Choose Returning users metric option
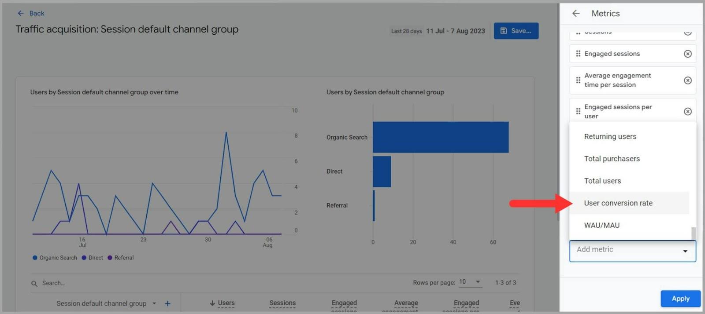The height and width of the screenshot is (314, 705). (610, 137)
